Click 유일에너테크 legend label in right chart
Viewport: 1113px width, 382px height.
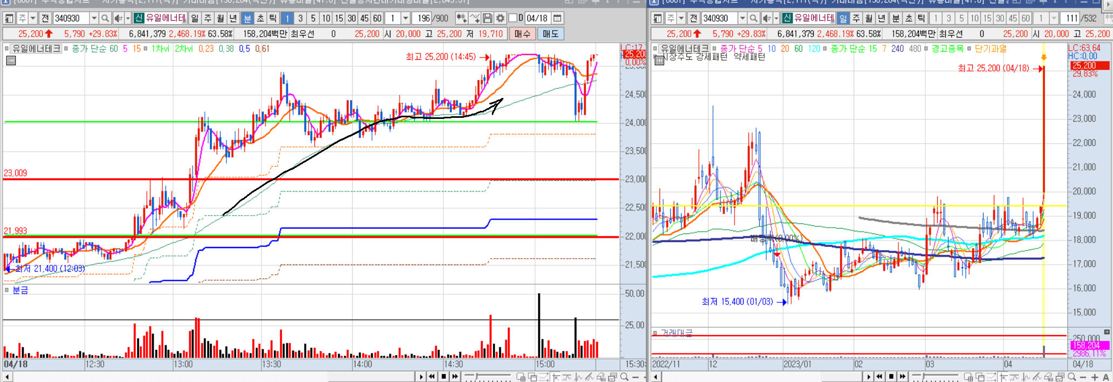pyautogui.click(x=685, y=48)
